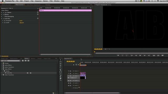The image size is (168, 94).
Task: Select the Hand tool
Action: pos(61,78)
